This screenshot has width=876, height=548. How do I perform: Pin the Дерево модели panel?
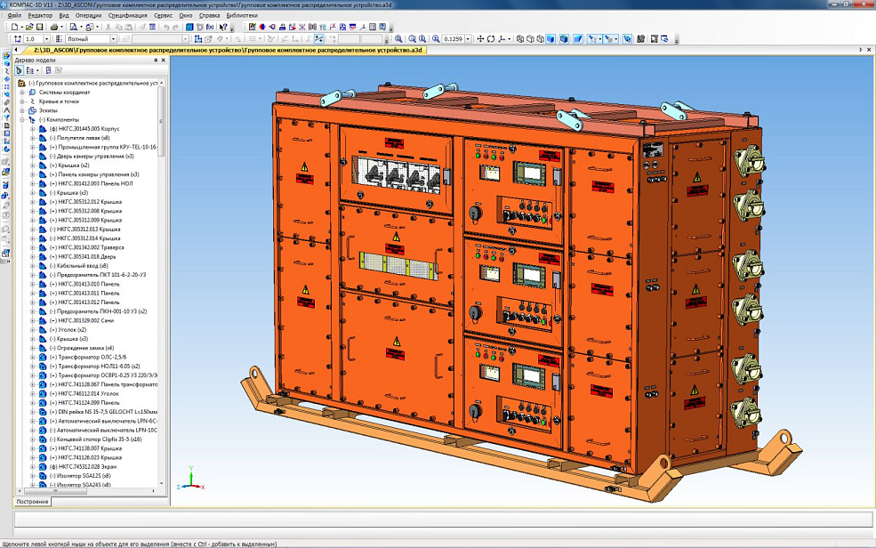[x=155, y=60]
